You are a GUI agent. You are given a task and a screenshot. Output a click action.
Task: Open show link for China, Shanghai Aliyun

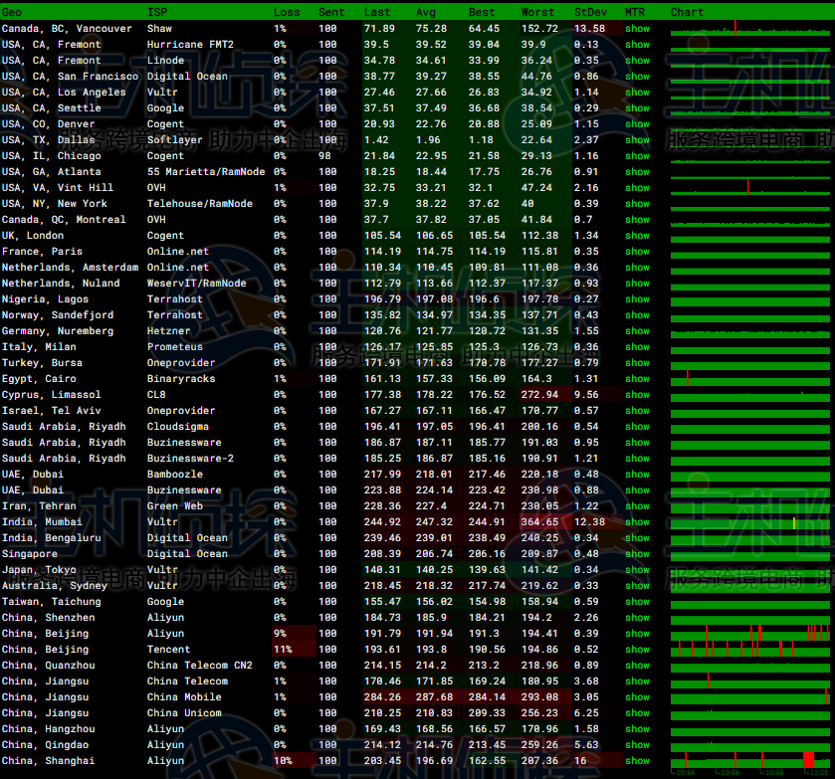pos(637,761)
